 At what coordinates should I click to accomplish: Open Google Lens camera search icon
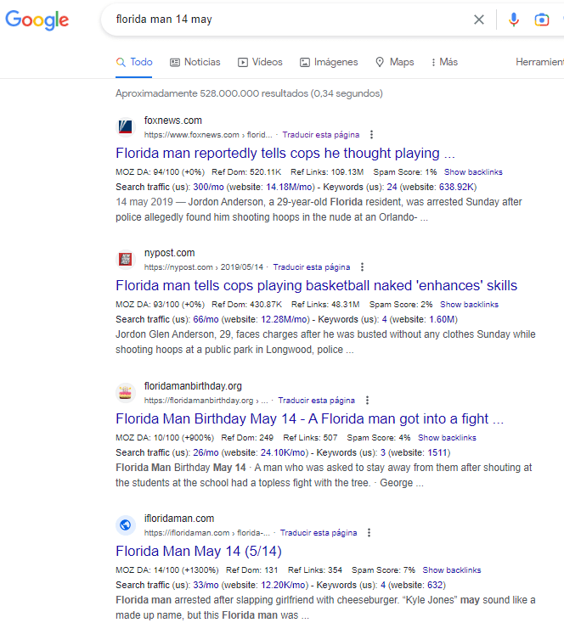click(x=542, y=20)
